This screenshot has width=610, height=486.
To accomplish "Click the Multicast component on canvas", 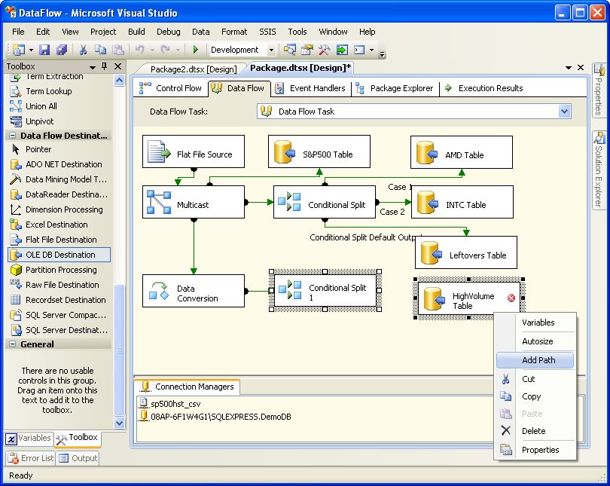I will [x=194, y=202].
